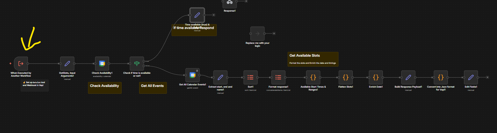Click the 'Check Availability1' node label

pyautogui.click(x=102, y=73)
